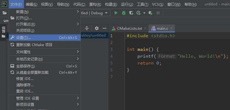Image resolution: width=230 pixels, height=110 pixels.
Task: Open the folder icon in toolbar
Action: [5, 13]
